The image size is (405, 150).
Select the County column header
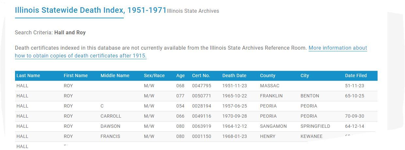268,75
